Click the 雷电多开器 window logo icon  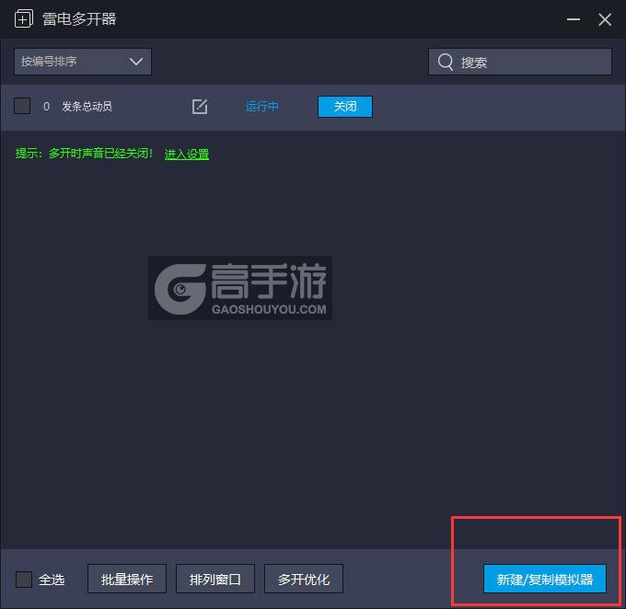tap(24, 18)
